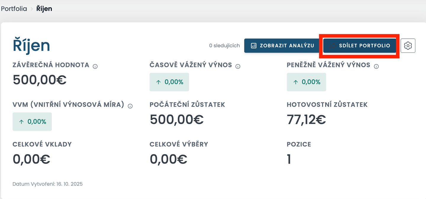Click the Peněžně vážený výnos 0,00% badge

point(306,82)
